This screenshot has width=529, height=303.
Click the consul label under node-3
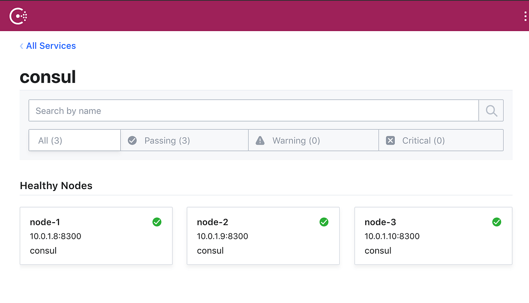(378, 251)
